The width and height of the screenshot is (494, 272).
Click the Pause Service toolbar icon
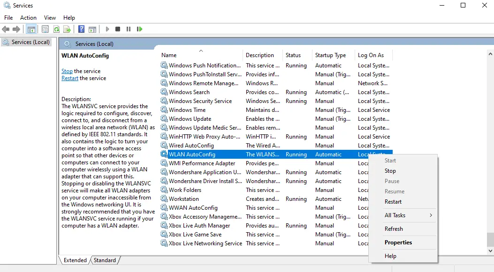129,29
